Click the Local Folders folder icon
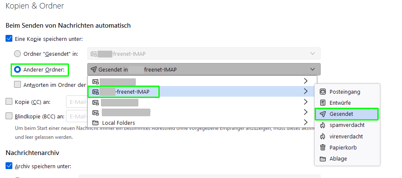The height and width of the screenshot is (178, 402). click(x=96, y=123)
